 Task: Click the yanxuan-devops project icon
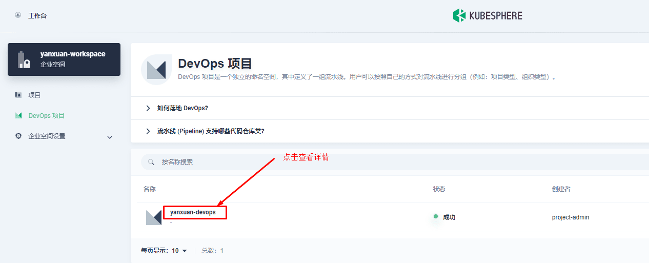154,217
